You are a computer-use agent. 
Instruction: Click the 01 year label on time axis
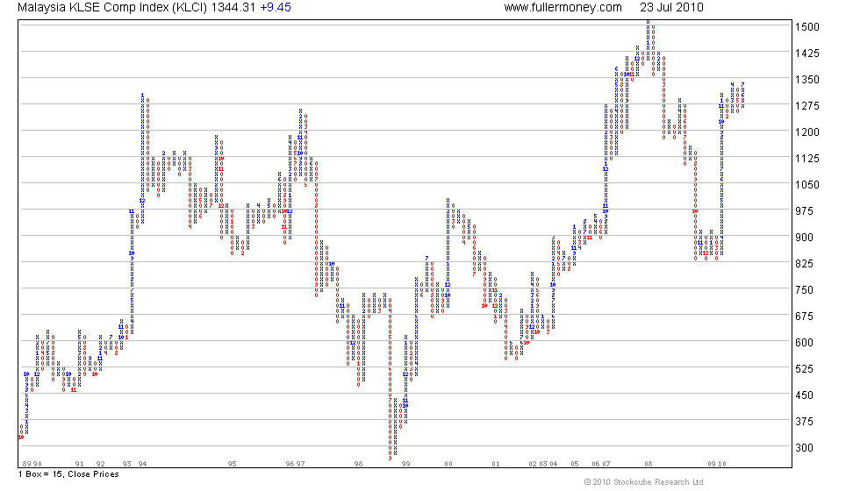495,464
